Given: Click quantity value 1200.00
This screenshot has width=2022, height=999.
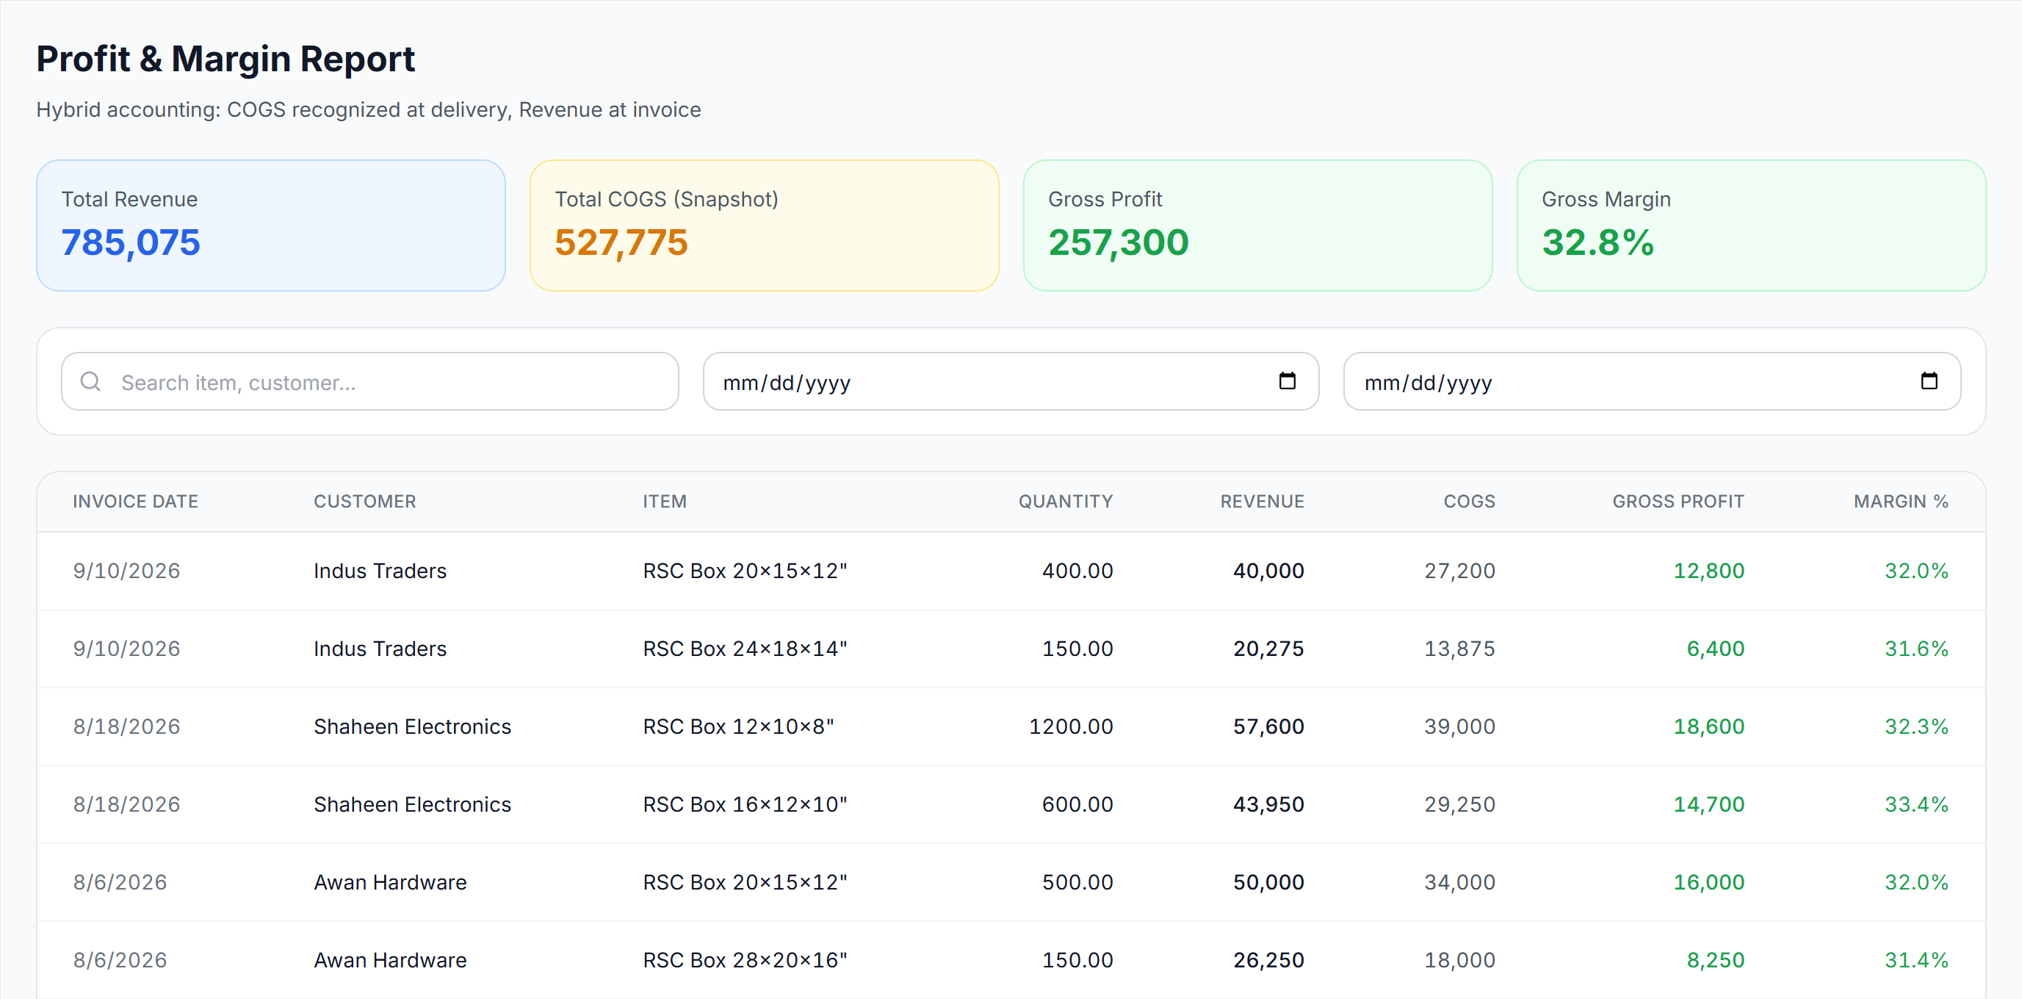Looking at the screenshot, I should click(1071, 726).
